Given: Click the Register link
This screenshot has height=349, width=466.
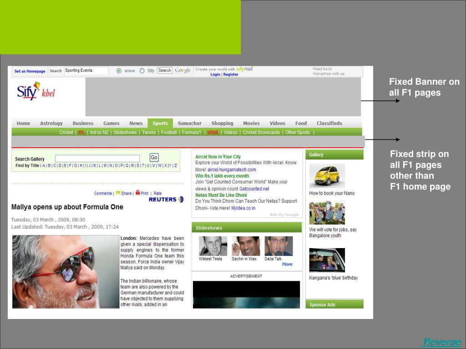Looking at the screenshot, I should 231,75.
